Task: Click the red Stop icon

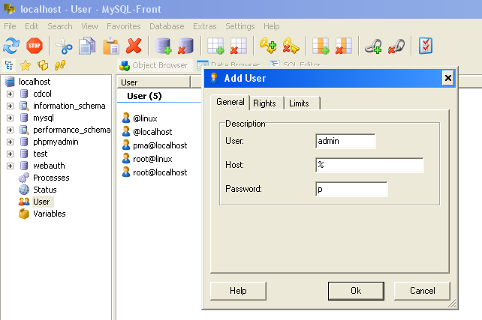Action: click(34, 46)
